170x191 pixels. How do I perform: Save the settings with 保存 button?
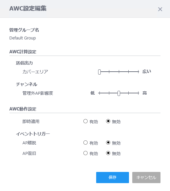click(x=113, y=178)
